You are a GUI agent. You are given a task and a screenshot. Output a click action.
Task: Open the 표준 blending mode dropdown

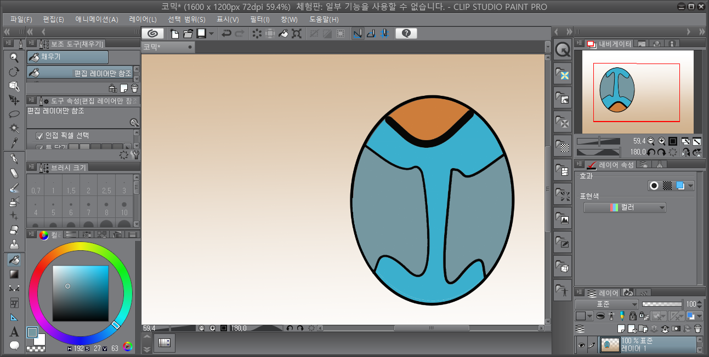click(606, 304)
